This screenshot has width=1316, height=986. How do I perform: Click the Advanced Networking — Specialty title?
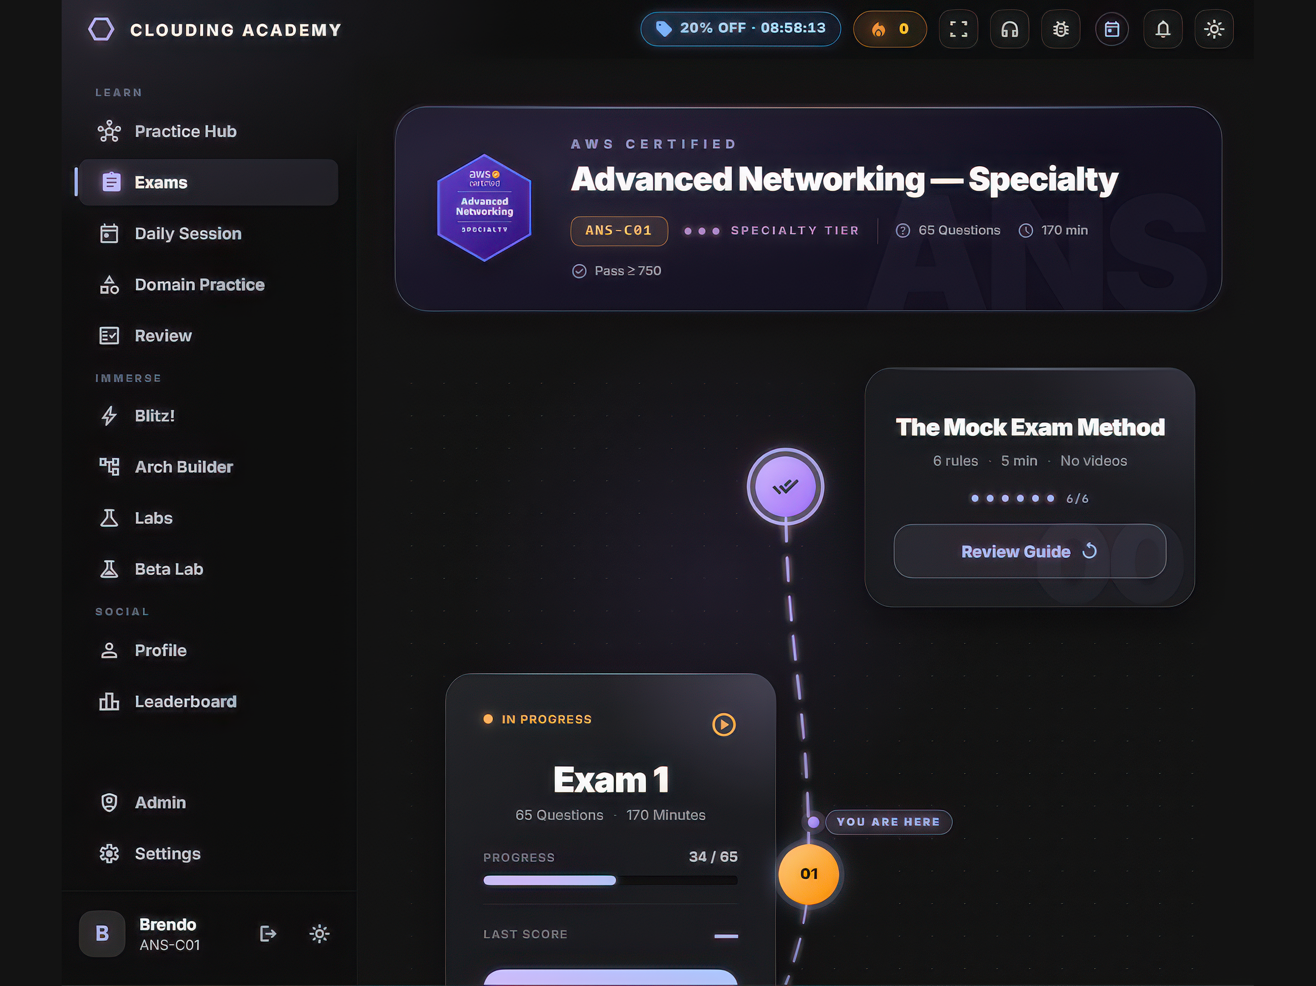click(844, 179)
